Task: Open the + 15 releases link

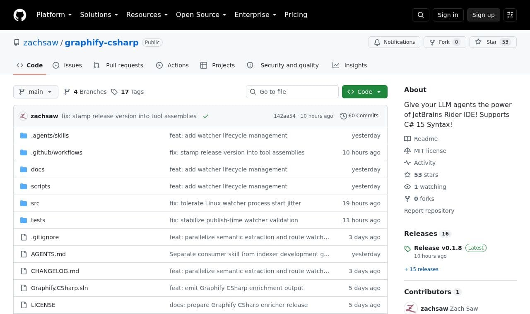Action: click(x=421, y=269)
